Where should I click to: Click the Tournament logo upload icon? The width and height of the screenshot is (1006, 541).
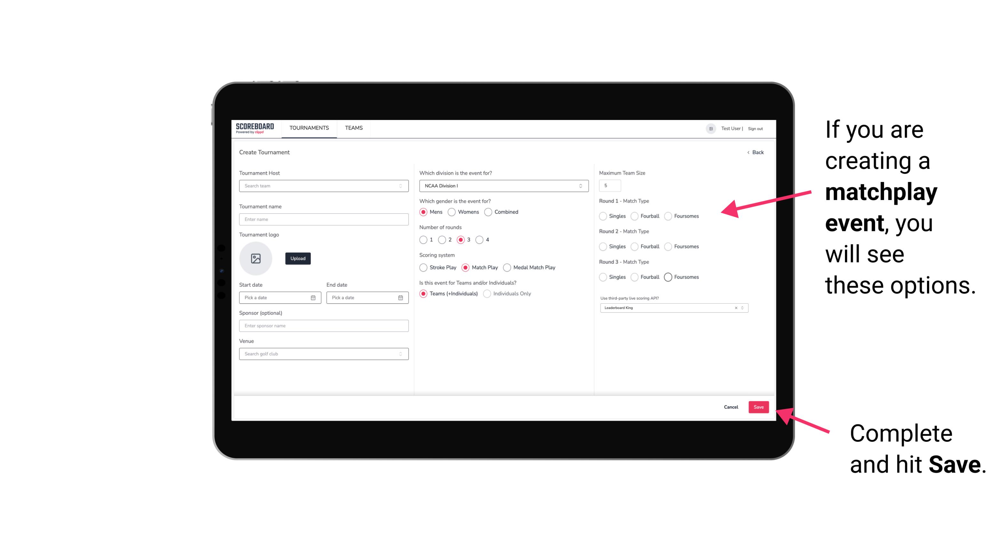click(x=256, y=259)
